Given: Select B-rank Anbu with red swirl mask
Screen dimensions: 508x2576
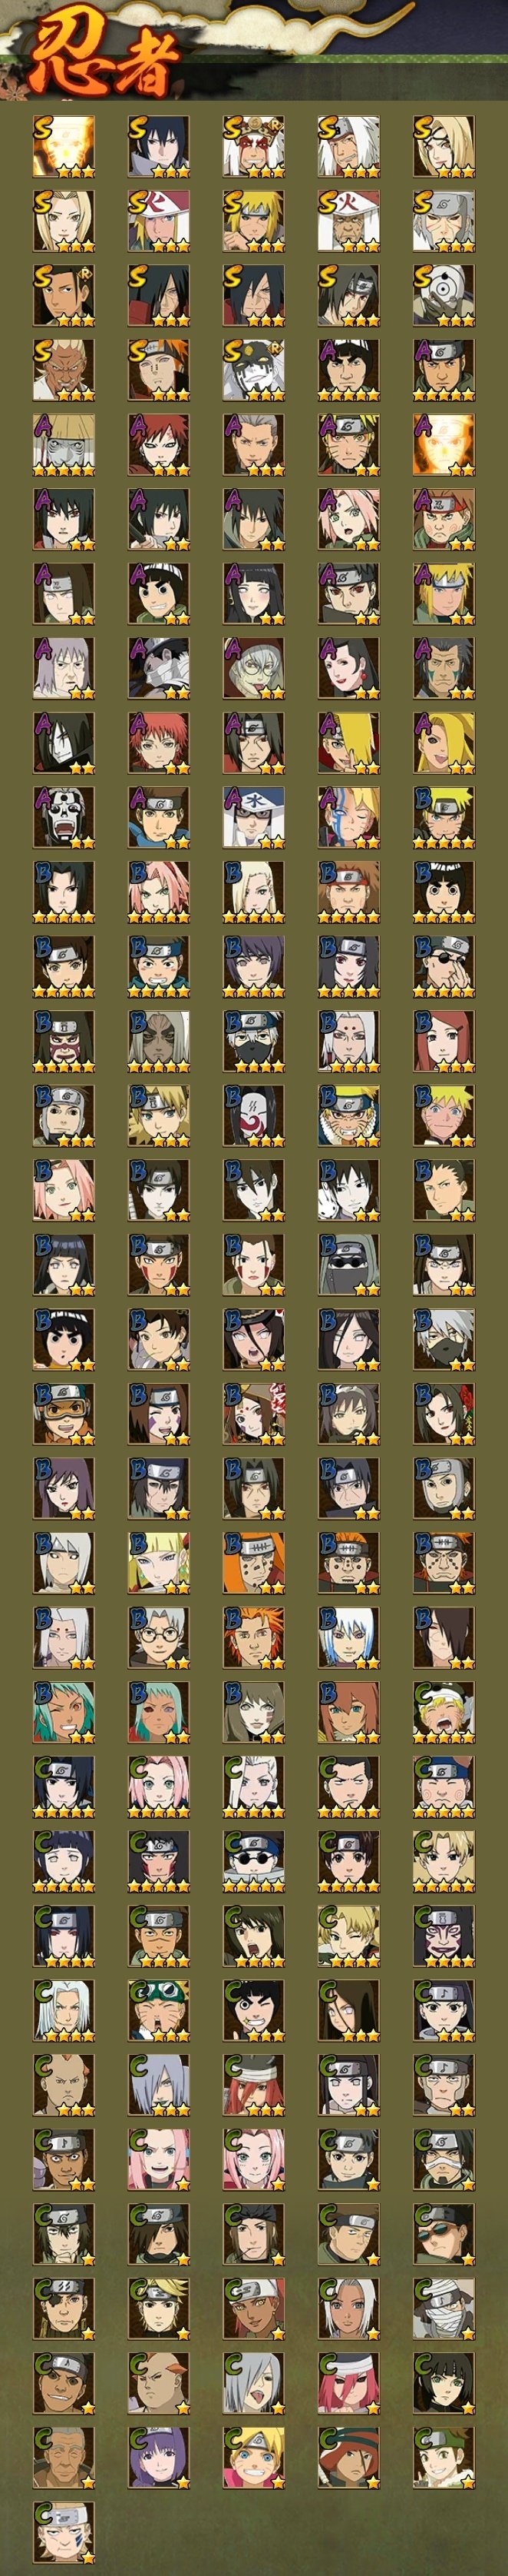Looking at the screenshot, I should pos(253,1115).
